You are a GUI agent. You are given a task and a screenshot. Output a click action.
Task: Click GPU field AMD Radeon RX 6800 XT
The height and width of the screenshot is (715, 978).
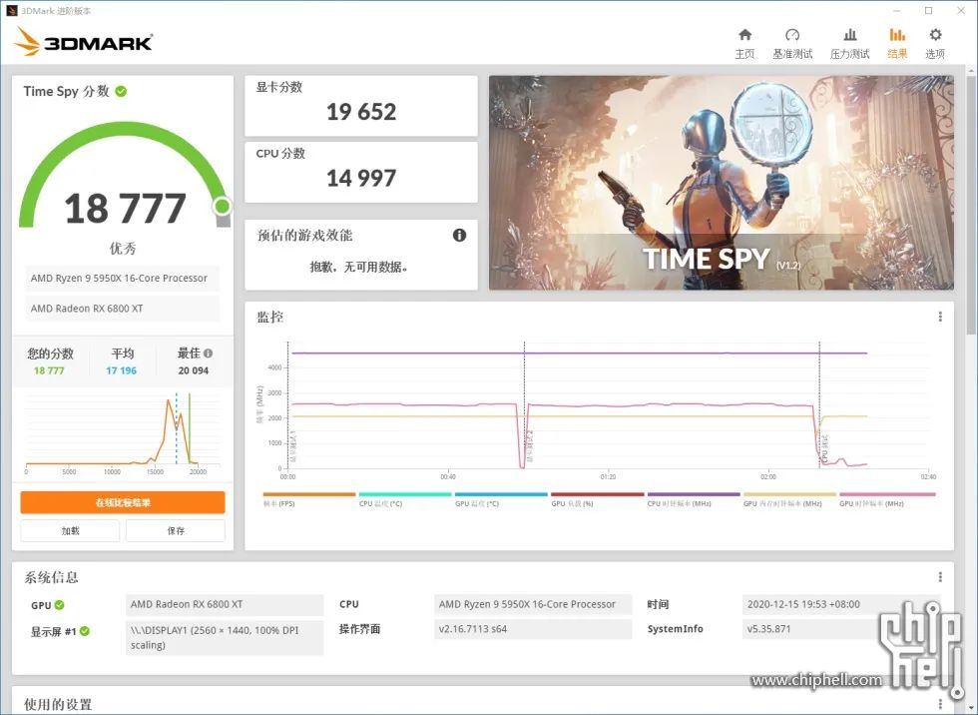[225, 604]
